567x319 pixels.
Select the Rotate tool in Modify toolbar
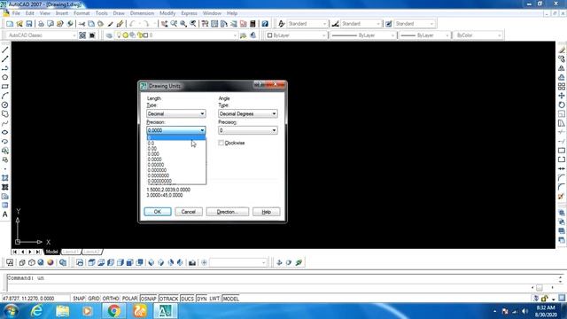pyautogui.click(x=562, y=105)
